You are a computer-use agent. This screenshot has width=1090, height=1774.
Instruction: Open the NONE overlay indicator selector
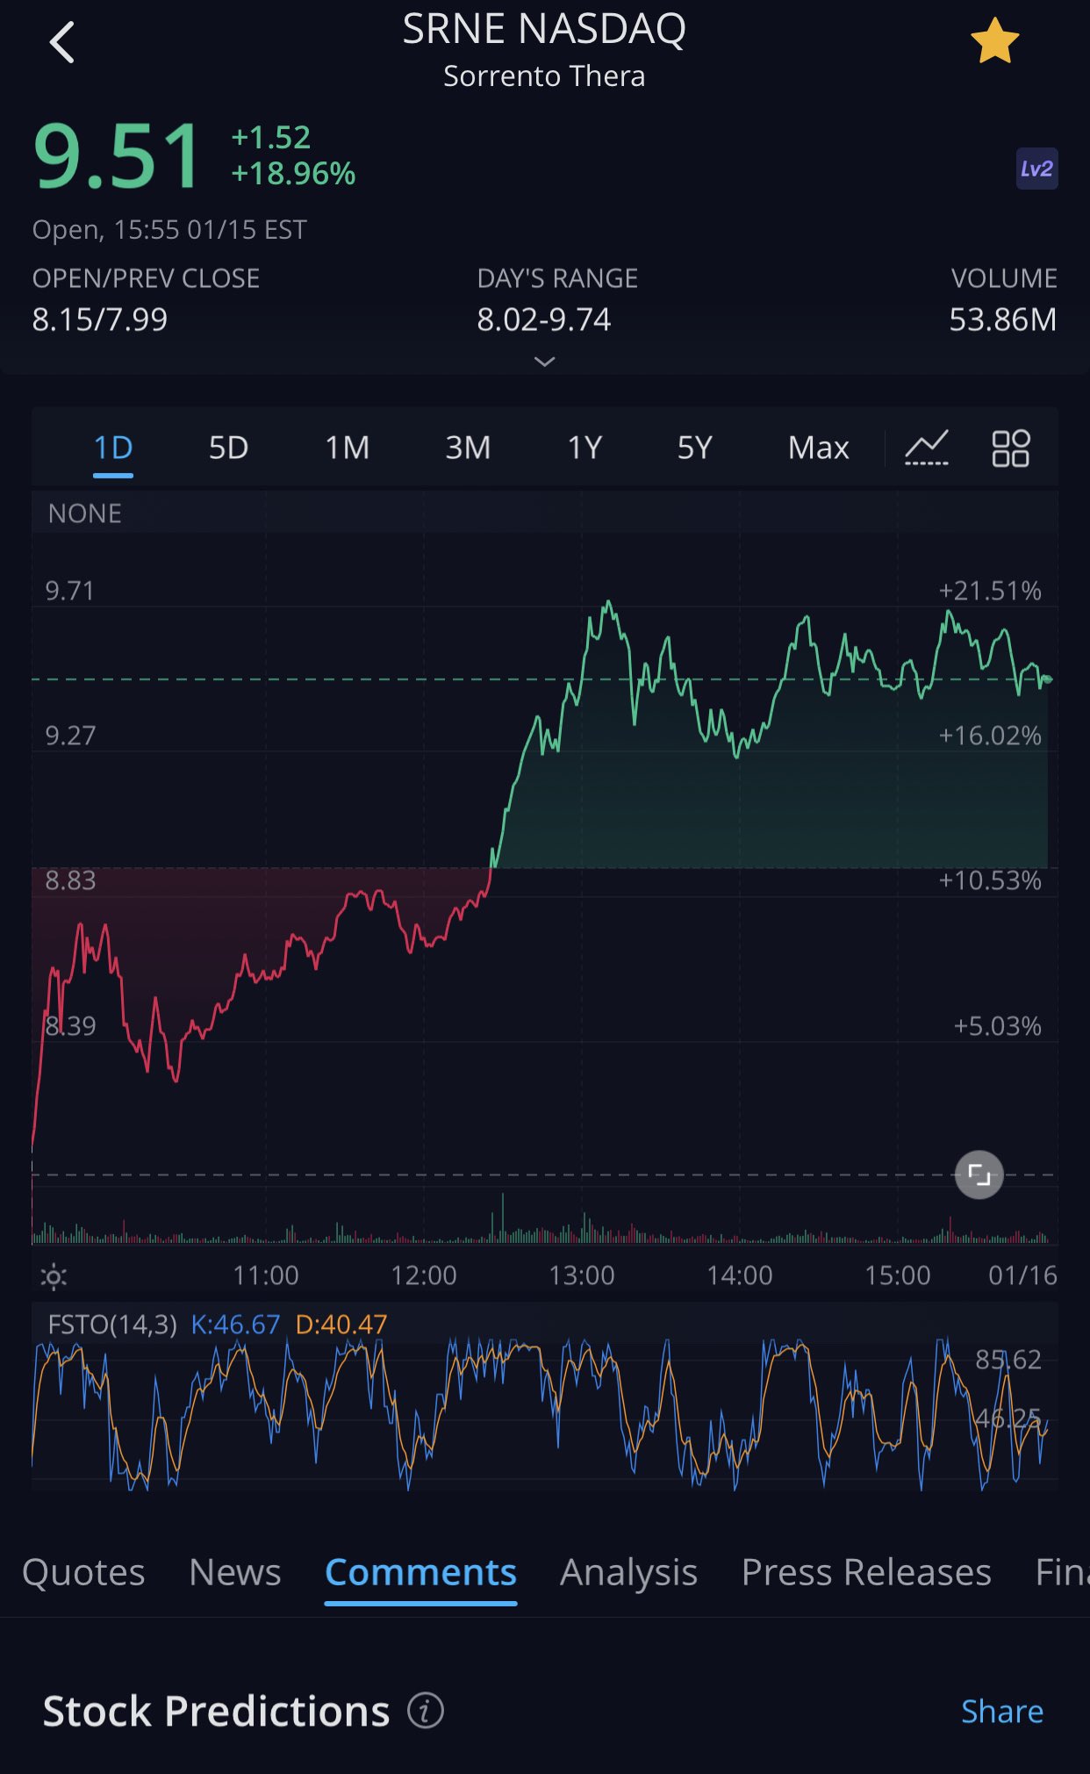tap(85, 514)
